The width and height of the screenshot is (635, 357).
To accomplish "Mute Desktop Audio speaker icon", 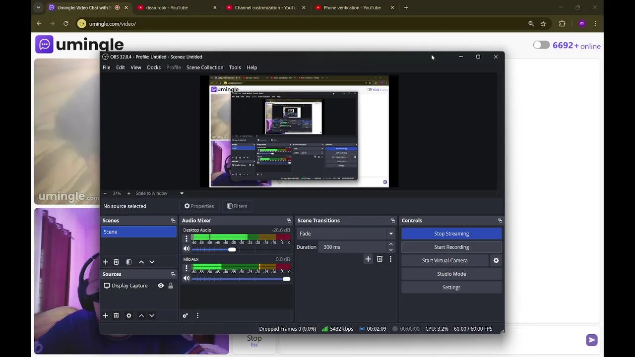I will tap(187, 249).
